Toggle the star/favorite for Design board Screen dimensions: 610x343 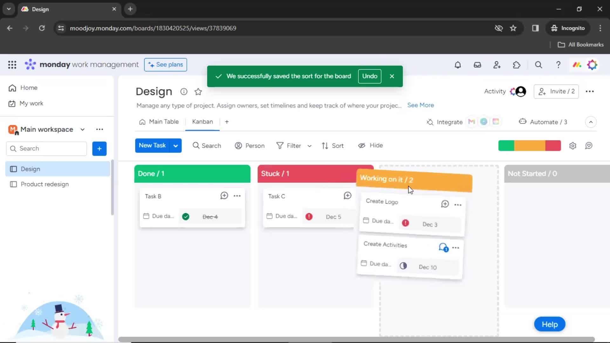(199, 91)
